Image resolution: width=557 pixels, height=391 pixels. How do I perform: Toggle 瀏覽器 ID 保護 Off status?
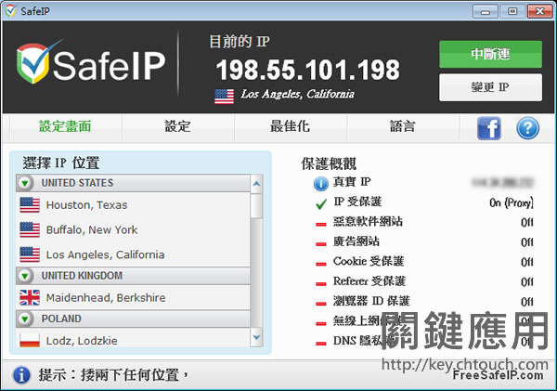click(527, 302)
